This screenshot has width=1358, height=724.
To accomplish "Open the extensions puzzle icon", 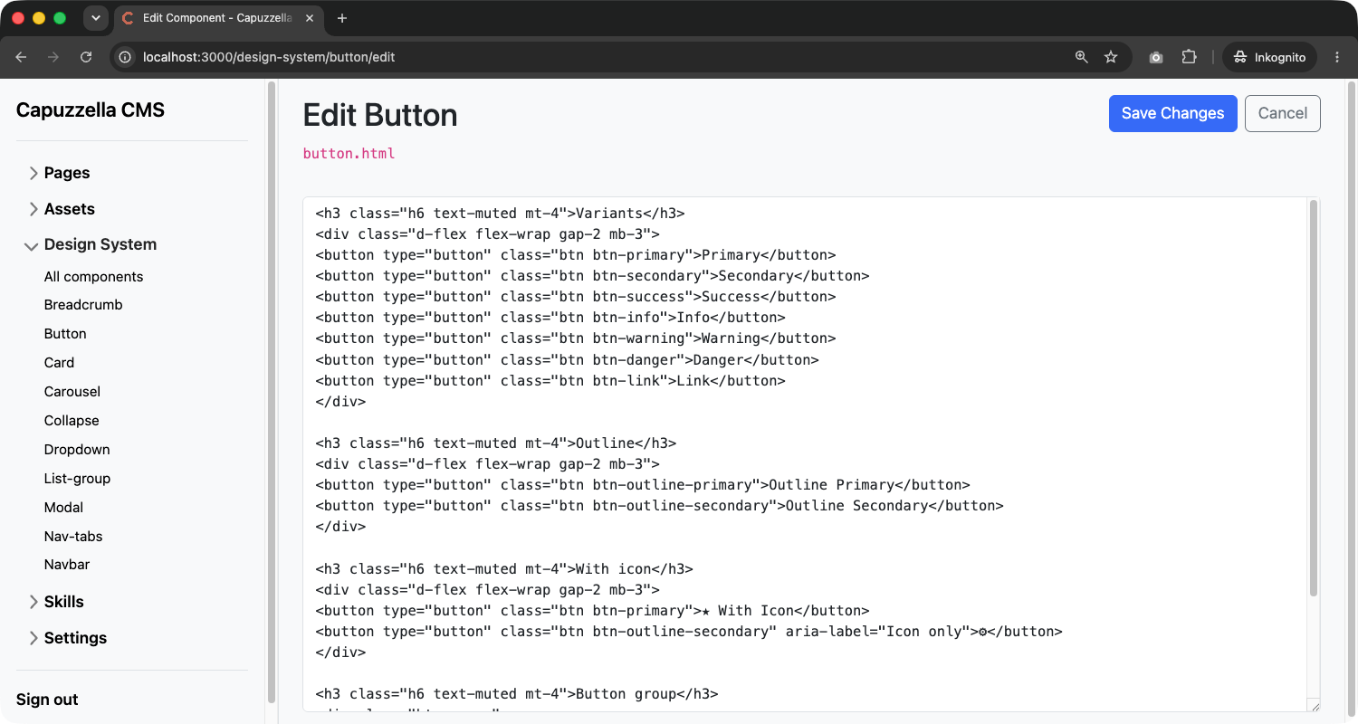I will click(1190, 57).
